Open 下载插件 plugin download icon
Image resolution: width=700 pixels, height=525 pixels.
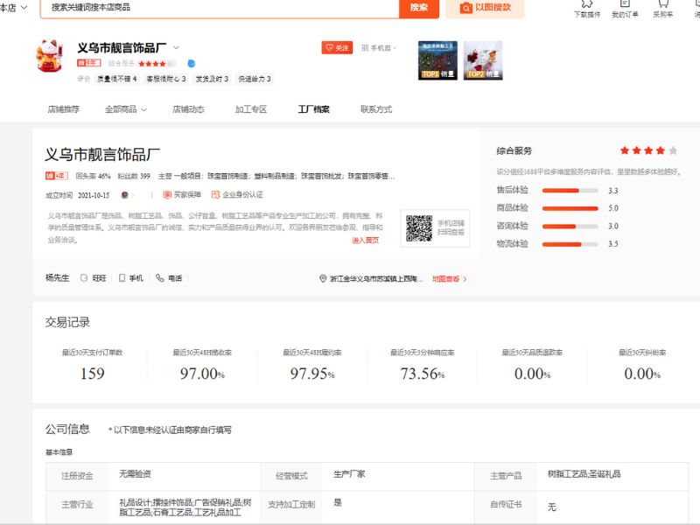(x=586, y=9)
